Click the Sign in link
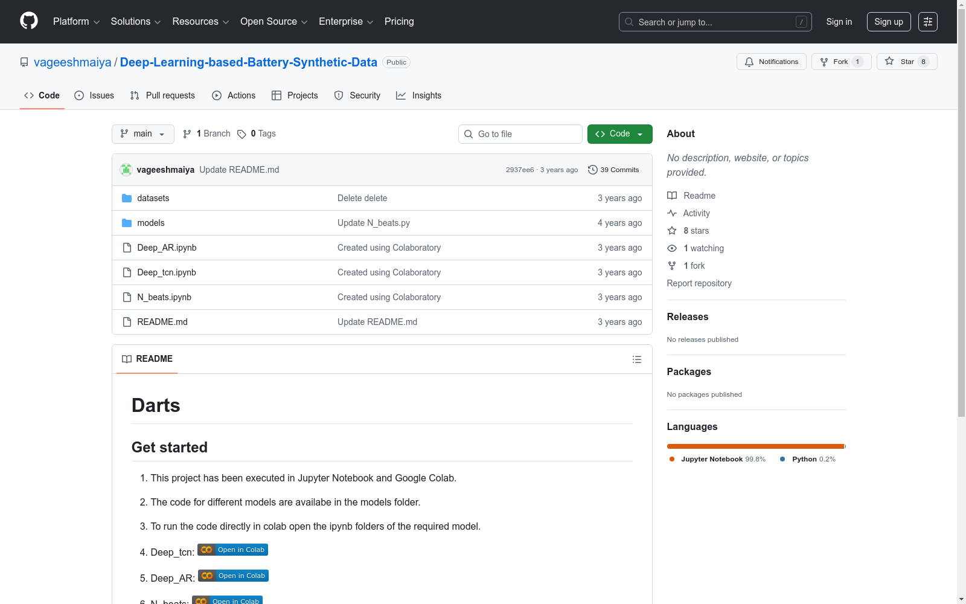The width and height of the screenshot is (966, 604). click(839, 22)
